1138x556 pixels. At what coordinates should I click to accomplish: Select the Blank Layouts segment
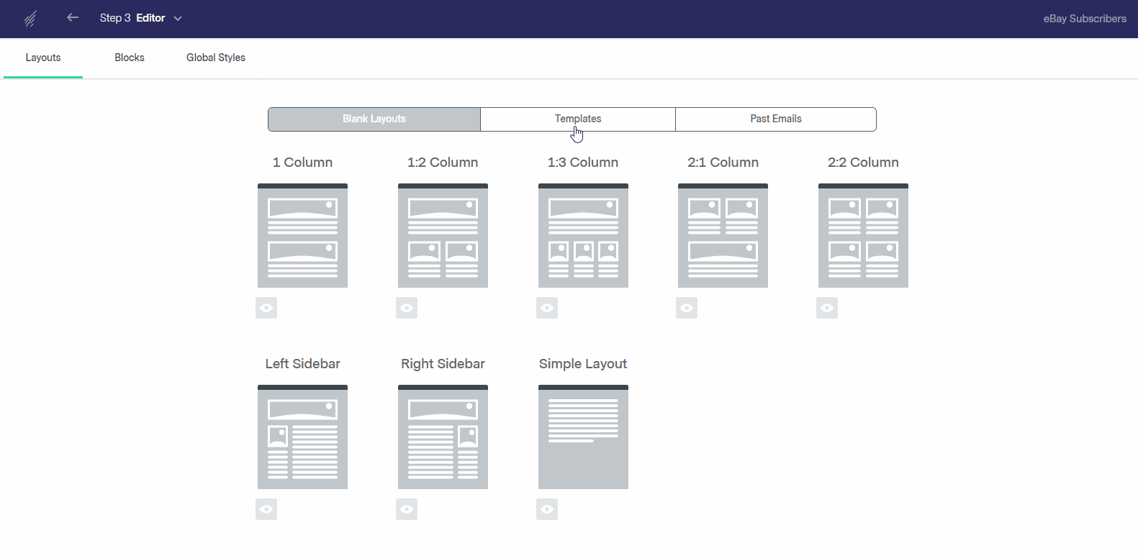tap(374, 119)
